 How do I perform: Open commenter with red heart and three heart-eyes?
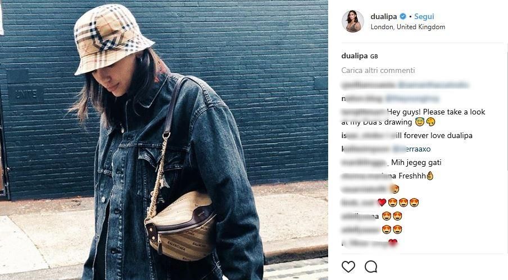coord(359,203)
